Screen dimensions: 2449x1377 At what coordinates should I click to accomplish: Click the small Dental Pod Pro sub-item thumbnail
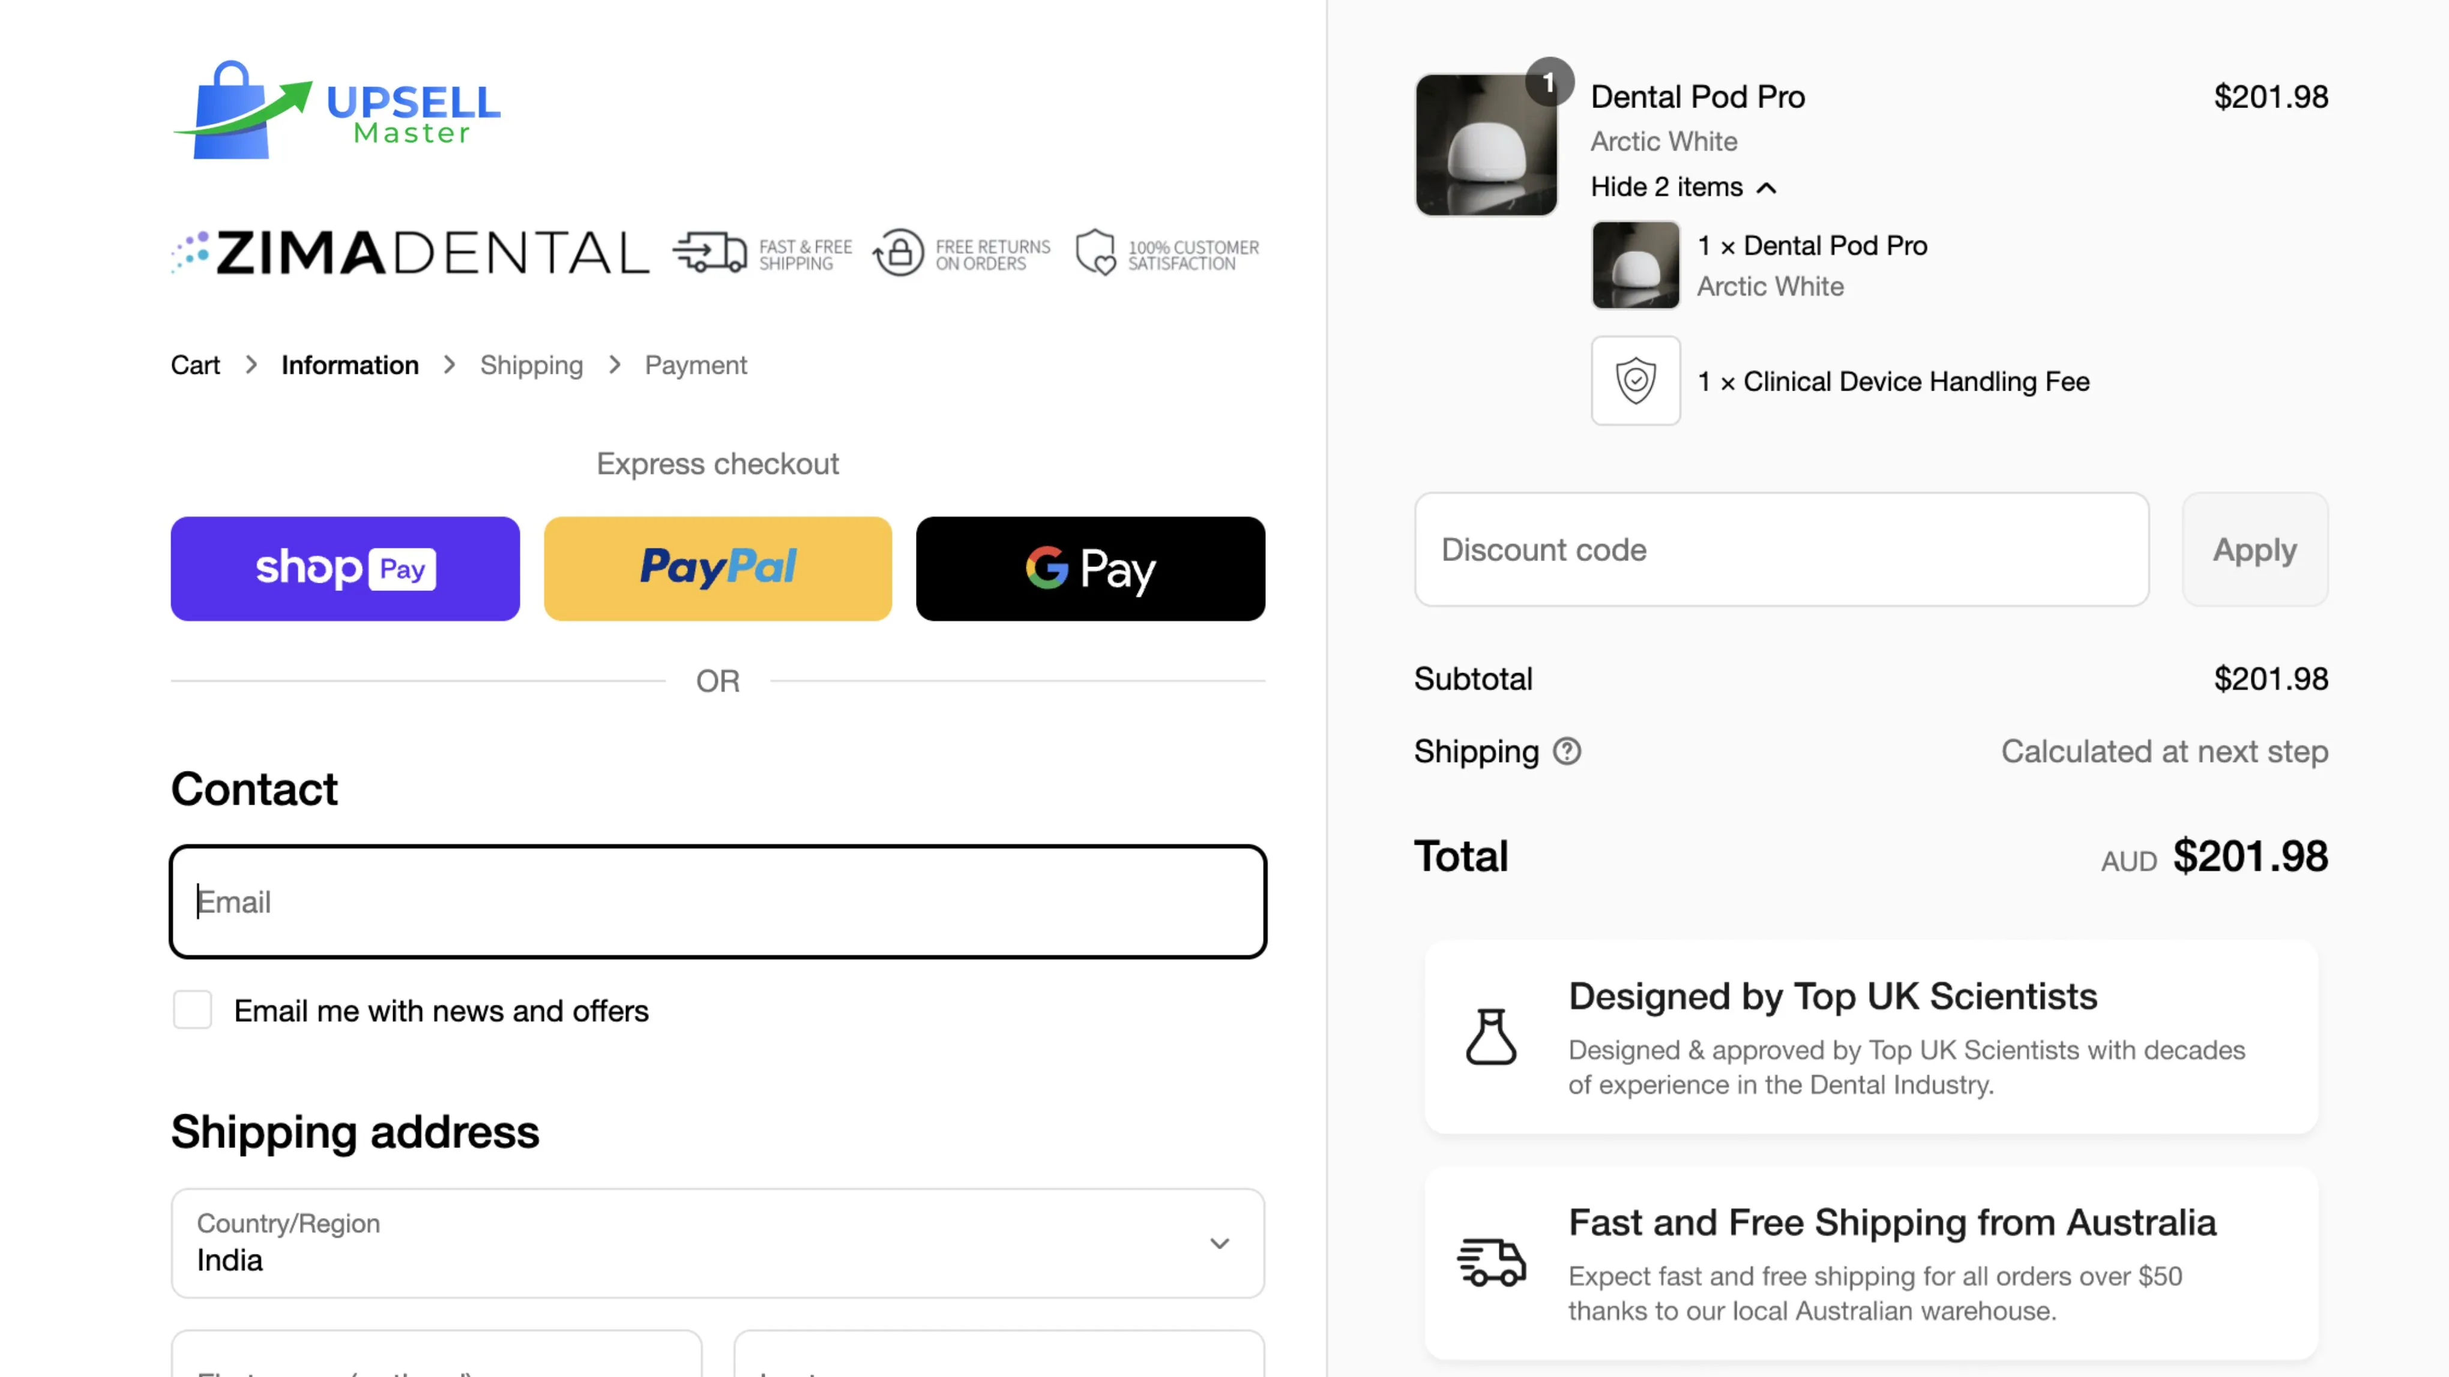pyautogui.click(x=1636, y=265)
